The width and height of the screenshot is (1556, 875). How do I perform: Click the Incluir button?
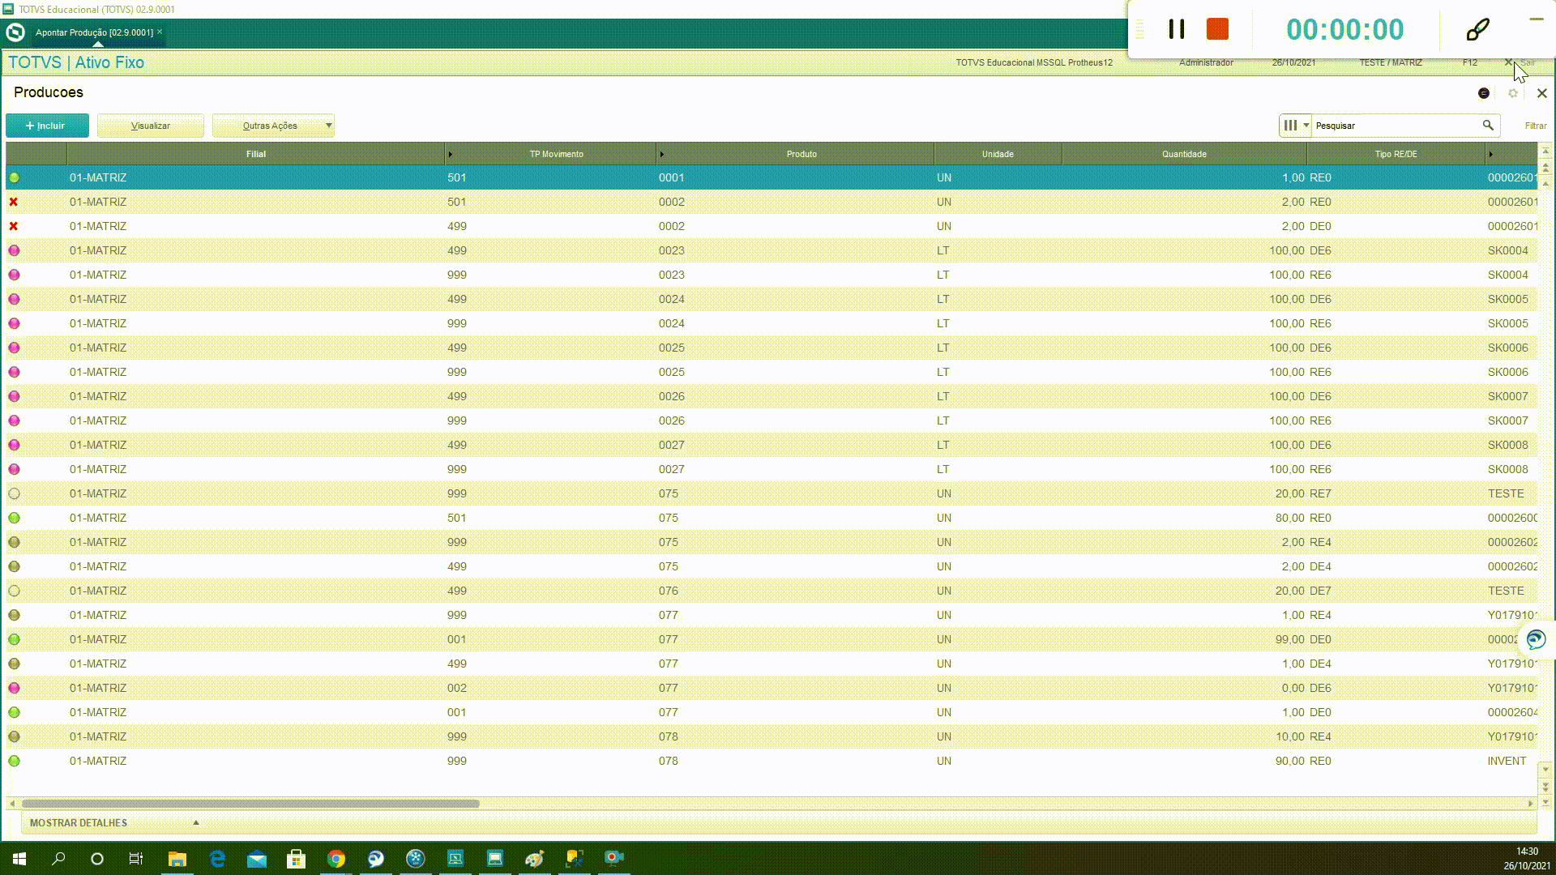(47, 126)
